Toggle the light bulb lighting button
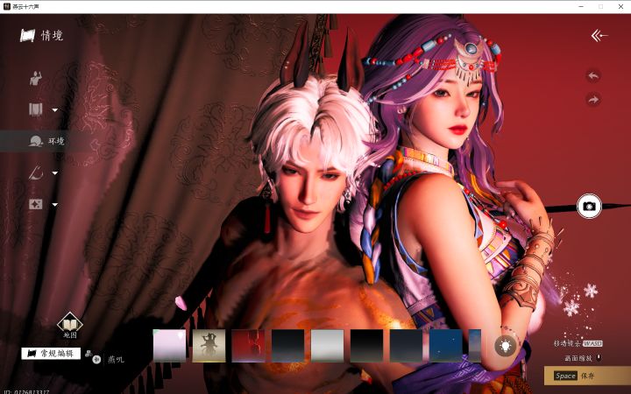 point(506,346)
